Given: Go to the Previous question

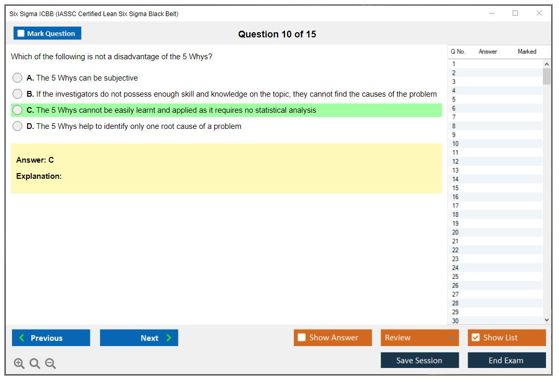Looking at the screenshot, I should click(x=51, y=338).
